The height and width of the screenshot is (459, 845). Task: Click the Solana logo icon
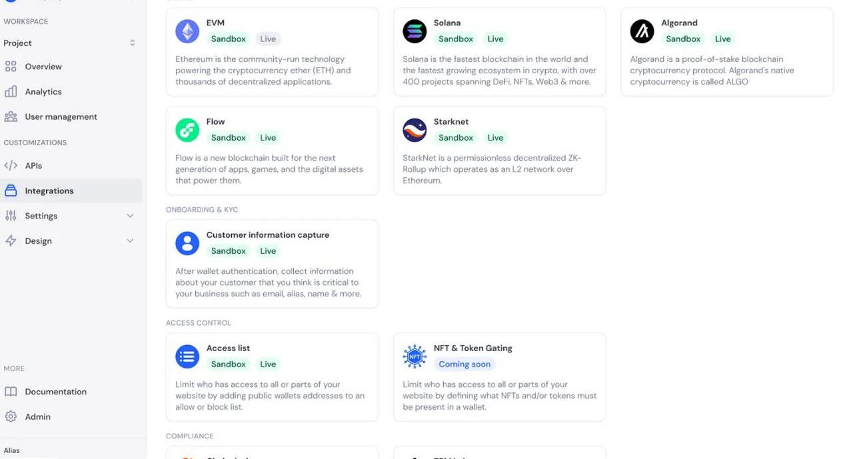click(x=415, y=31)
